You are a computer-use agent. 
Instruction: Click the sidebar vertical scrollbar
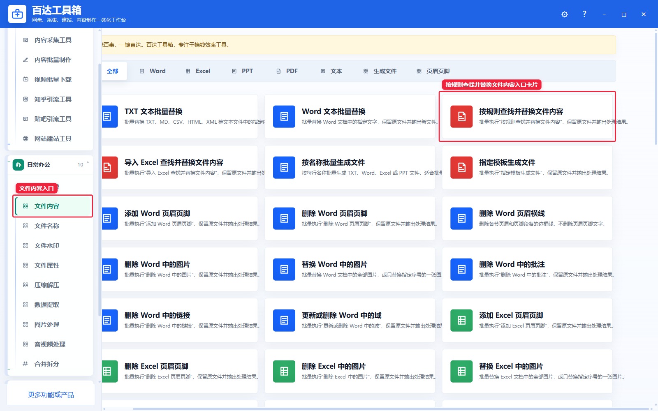point(99,189)
